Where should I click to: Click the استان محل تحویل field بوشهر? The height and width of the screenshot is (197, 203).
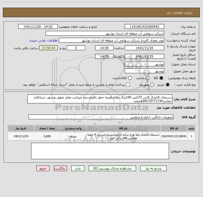click(144, 64)
